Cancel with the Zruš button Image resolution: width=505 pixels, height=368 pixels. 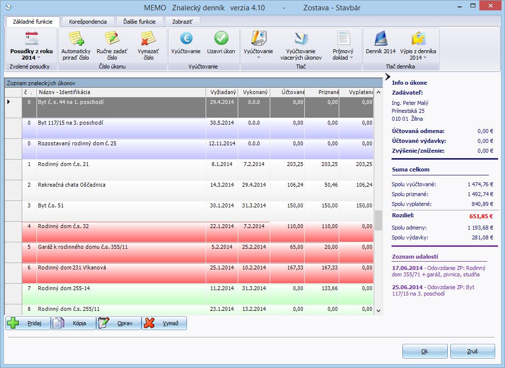[x=472, y=351]
